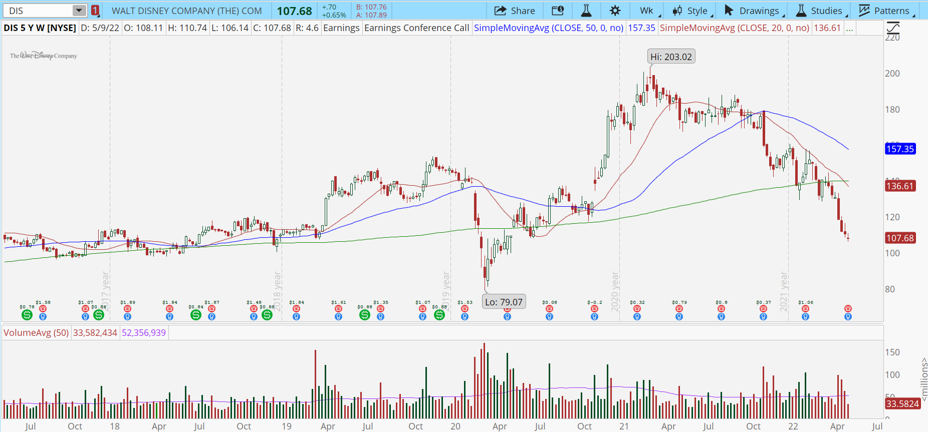Open the Patterns dropdown menu

886,11
